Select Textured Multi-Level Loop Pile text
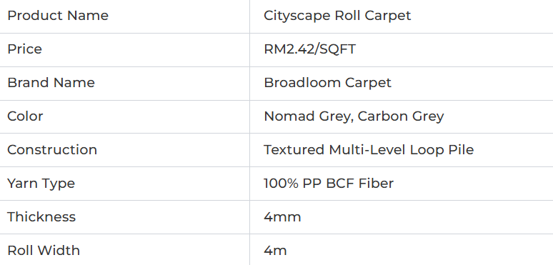Image resolution: width=553 pixels, height=265 pixels. (369, 150)
